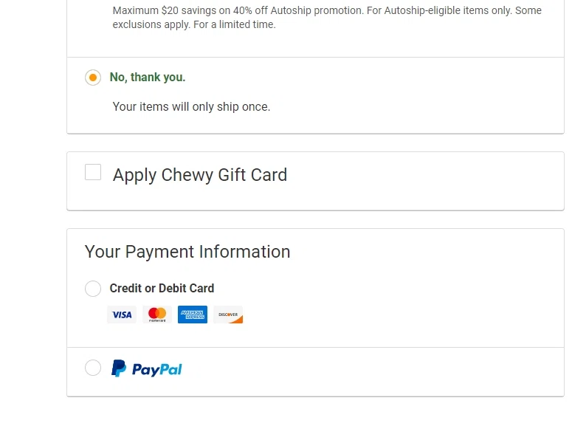Check the Apply Chewy Gift Card checkbox

coord(93,173)
